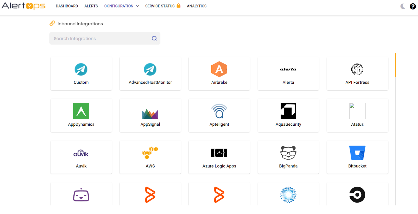
Task: Click the BigPanda panda icon
Action: pyautogui.click(x=288, y=153)
